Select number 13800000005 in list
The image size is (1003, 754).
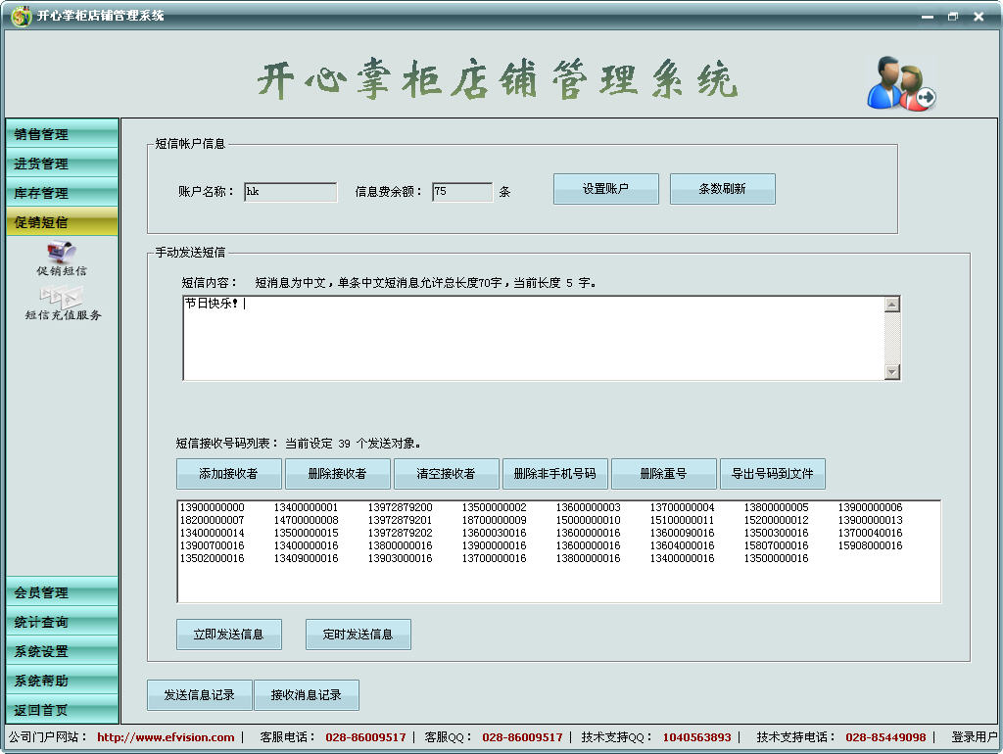(776, 507)
